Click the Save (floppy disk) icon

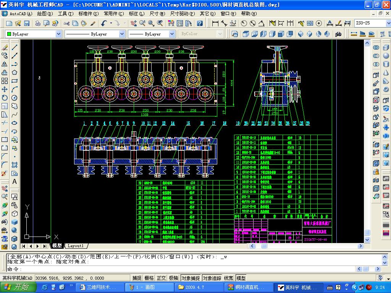coord(27,23)
